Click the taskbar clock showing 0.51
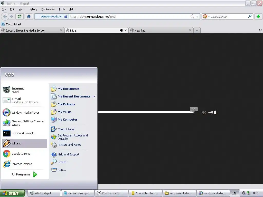This screenshot has height=197, width=263. click(x=256, y=193)
